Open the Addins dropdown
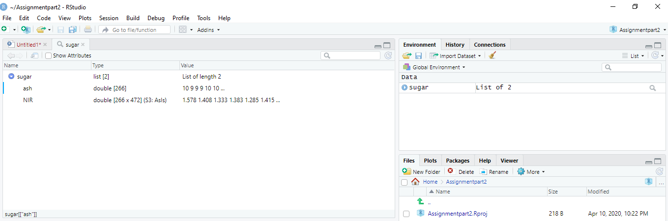Screen dimensions: 668x221 (x=208, y=30)
